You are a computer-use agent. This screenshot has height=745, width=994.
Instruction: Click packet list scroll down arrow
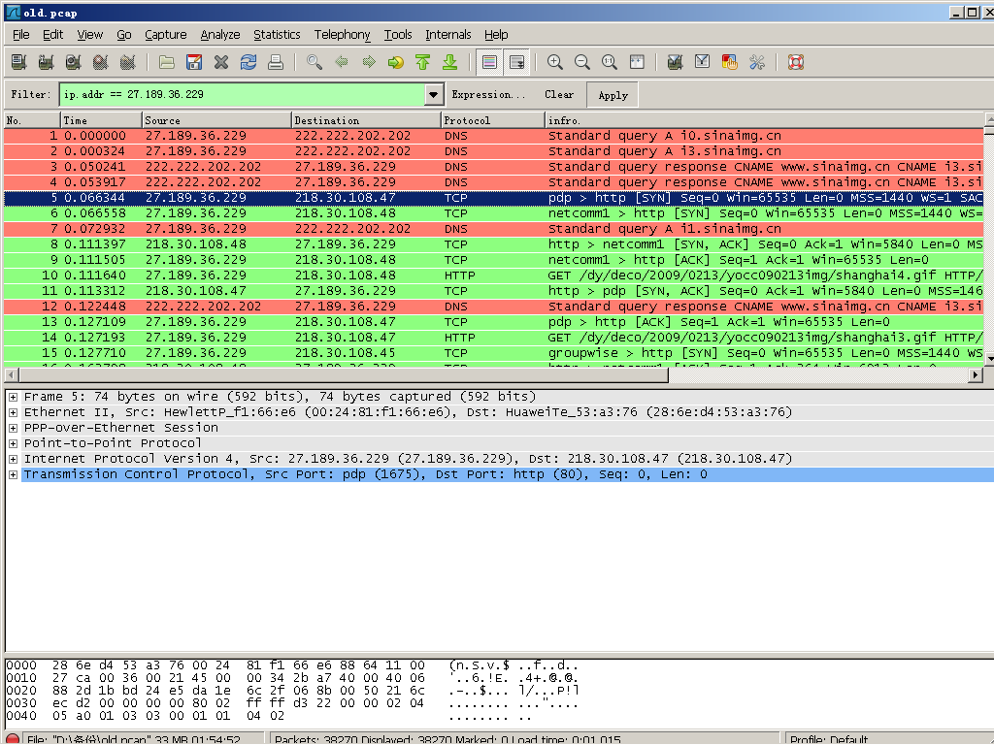click(x=989, y=359)
